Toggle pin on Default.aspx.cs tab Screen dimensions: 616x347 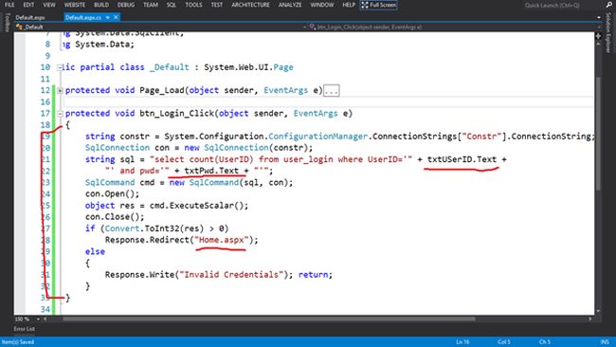108,17
